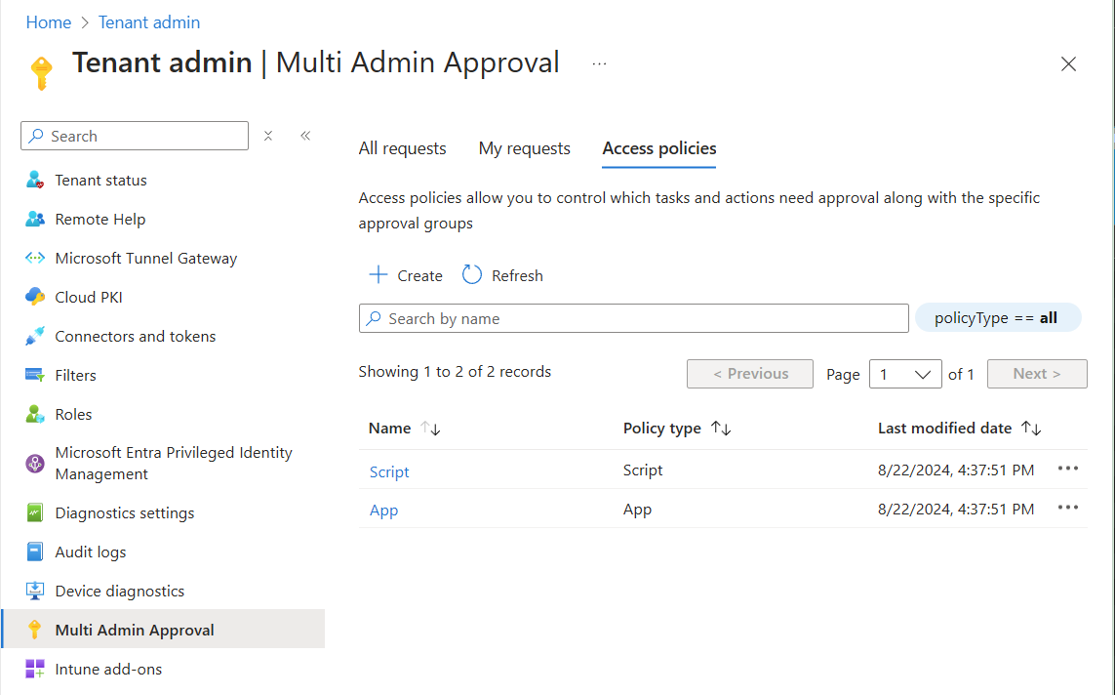This screenshot has width=1115, height=695.
Task: Click the Next page button
Action: pyautogui.click(x=1037, y=374)
